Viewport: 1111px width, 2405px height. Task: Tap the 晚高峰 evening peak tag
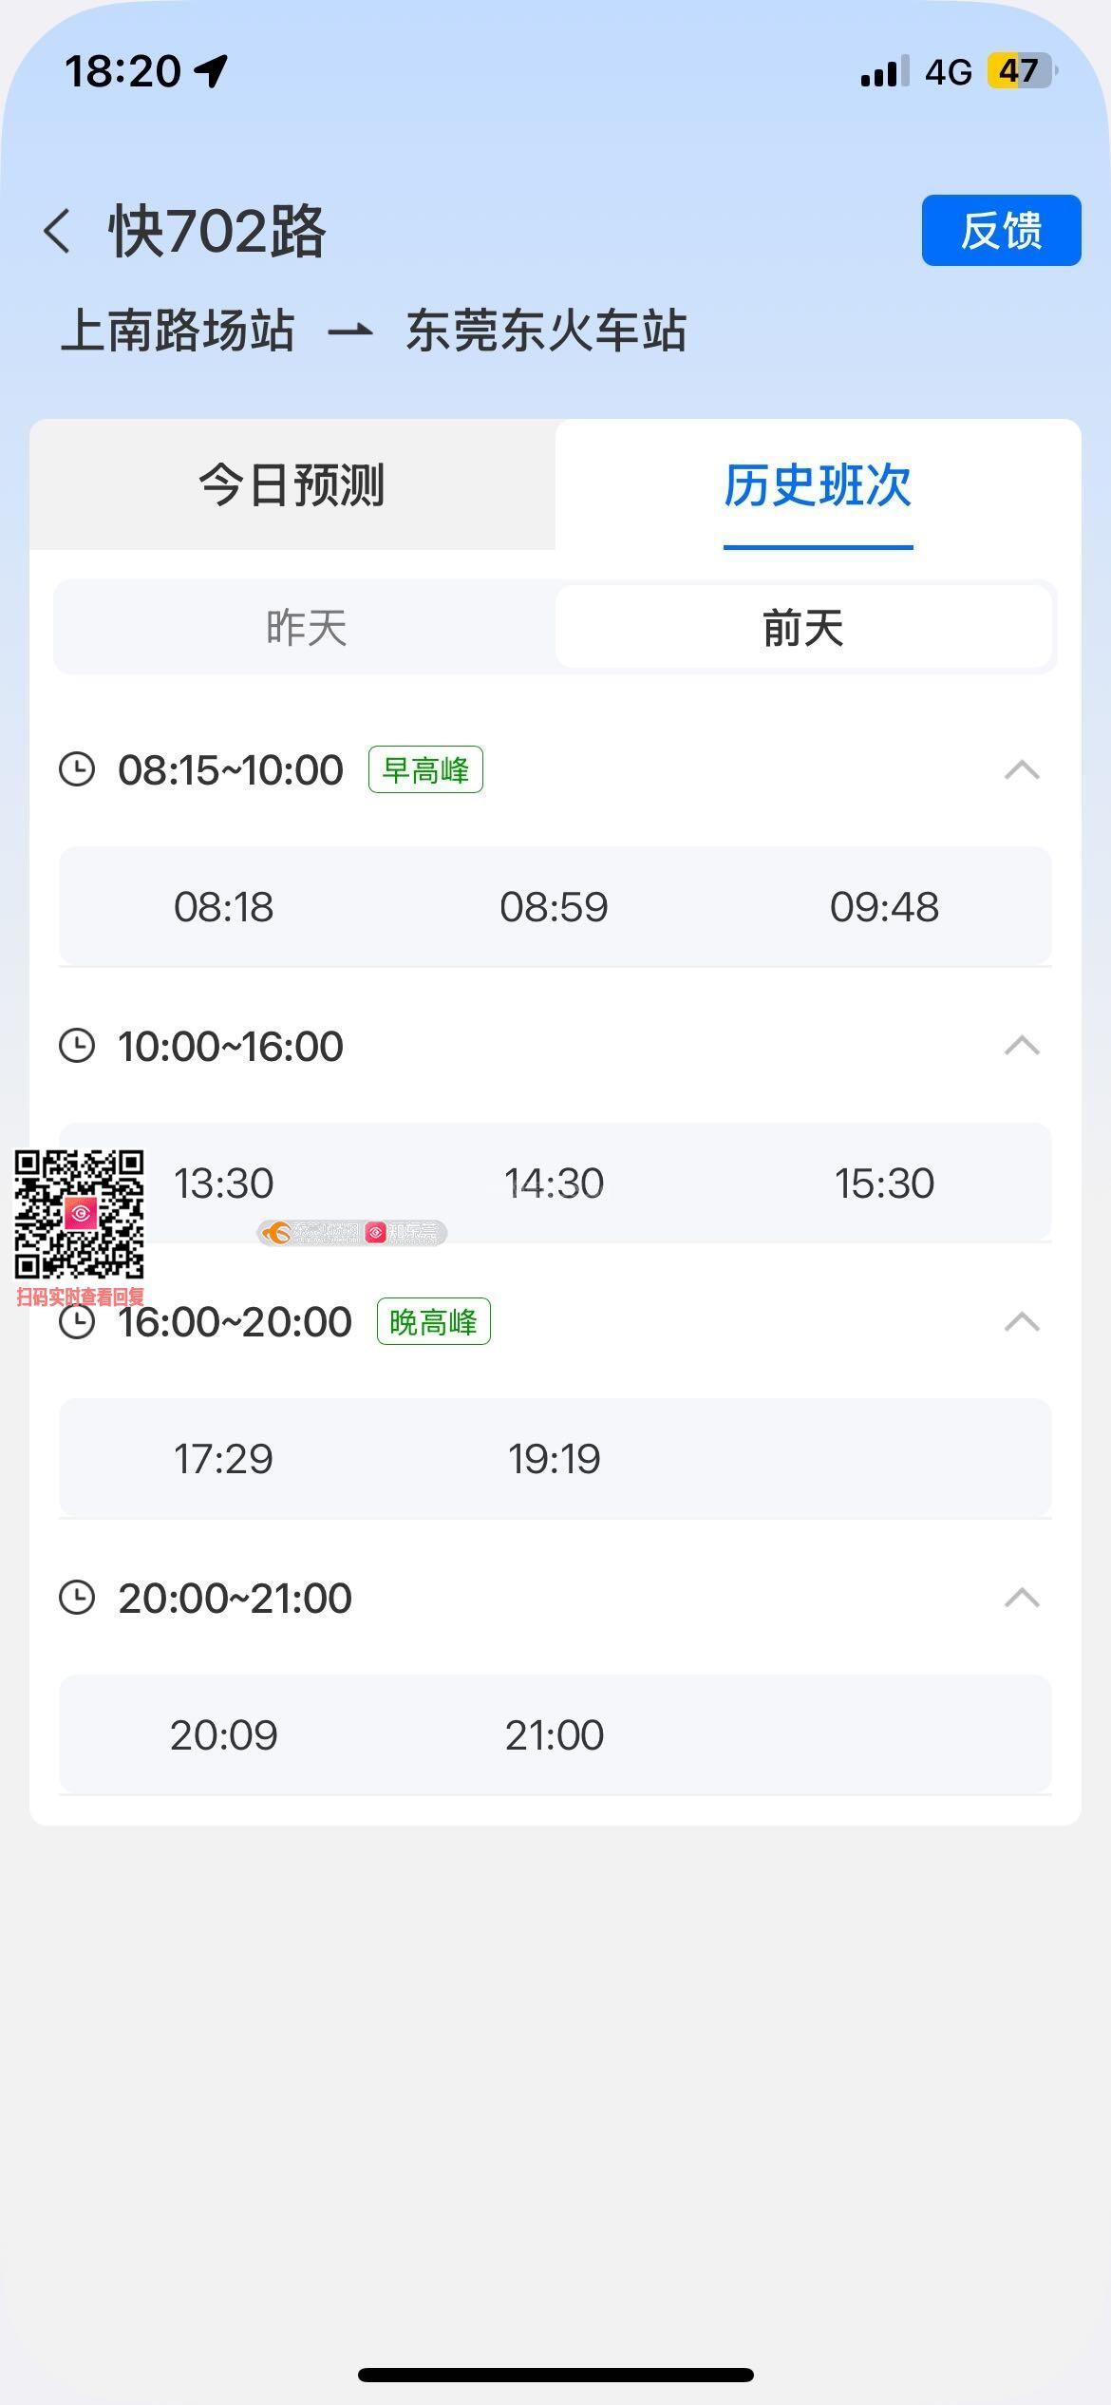(433, 1321)
